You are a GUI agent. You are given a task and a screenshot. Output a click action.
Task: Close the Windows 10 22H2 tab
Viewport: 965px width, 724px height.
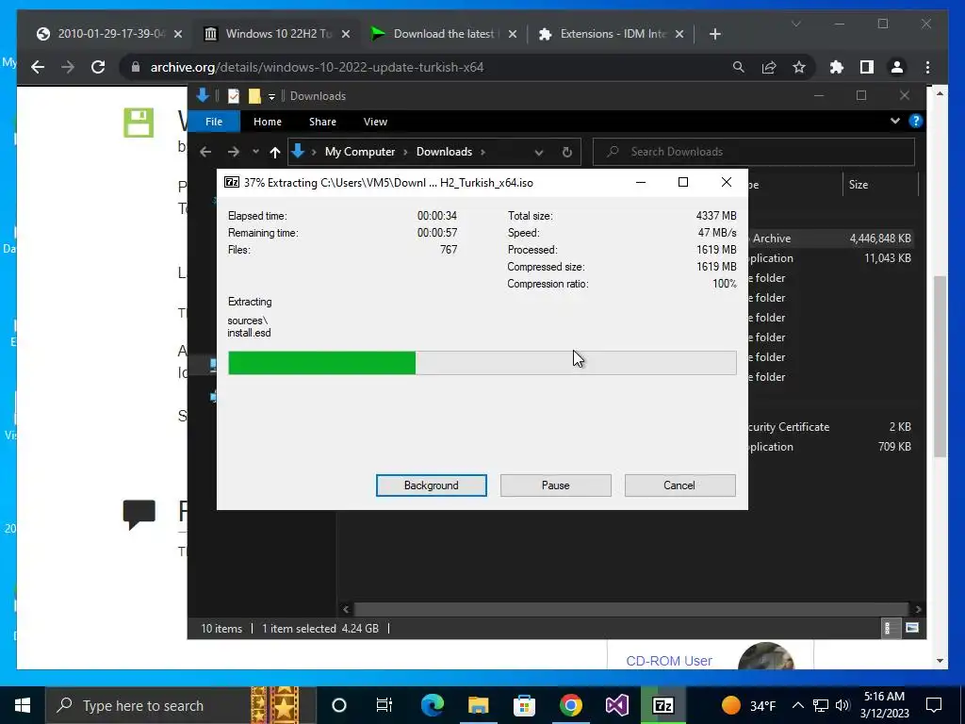[346, 34]
